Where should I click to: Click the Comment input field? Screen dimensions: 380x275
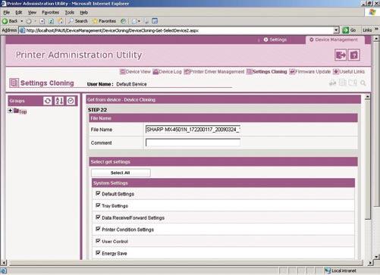(193, 142)
